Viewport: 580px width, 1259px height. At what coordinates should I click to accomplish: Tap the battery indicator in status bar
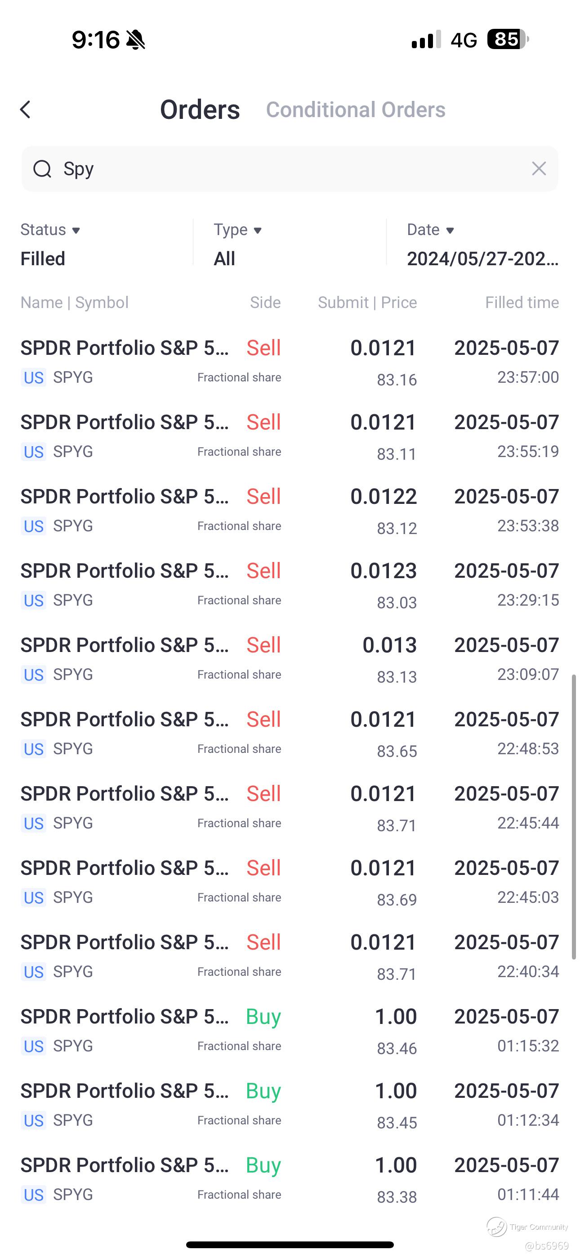click(x=507, y=39)
